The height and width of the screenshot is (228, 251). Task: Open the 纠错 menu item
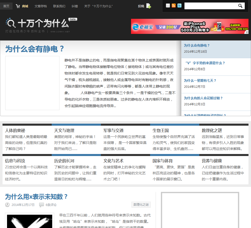click(x=75, y=6)
